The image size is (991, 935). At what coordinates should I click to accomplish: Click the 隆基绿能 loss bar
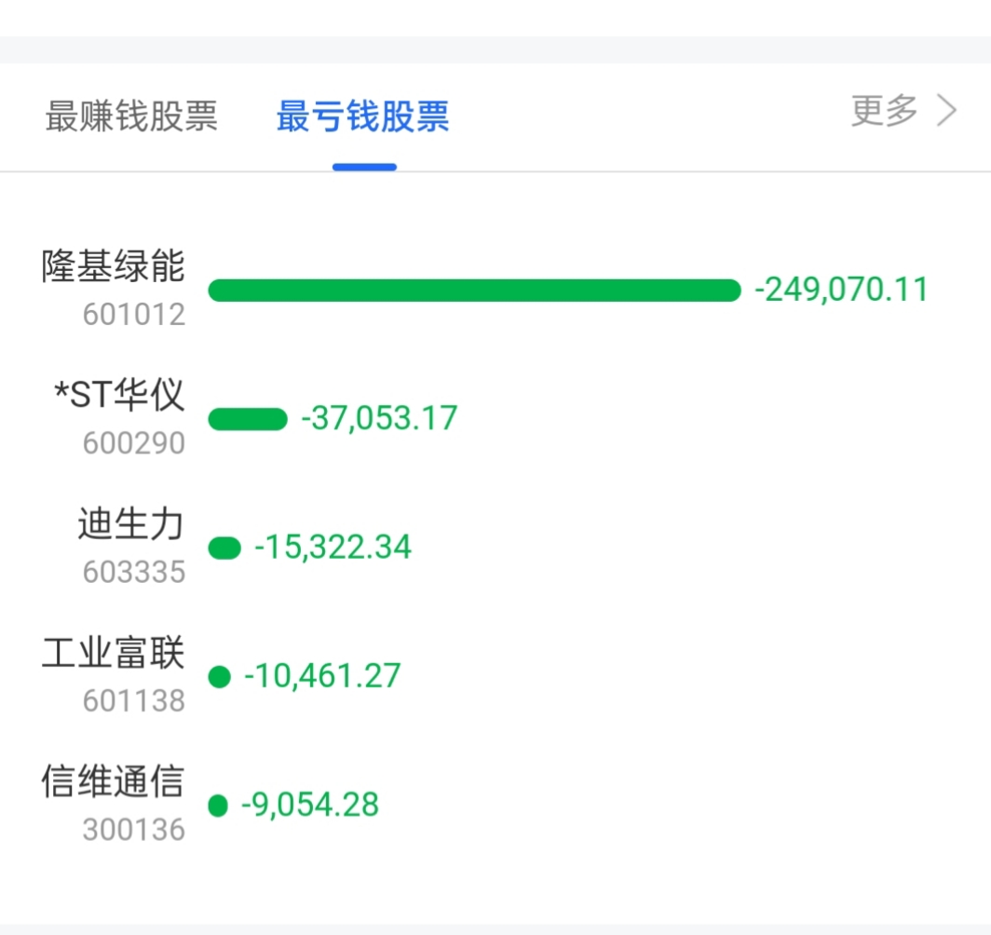pos(475,291)
